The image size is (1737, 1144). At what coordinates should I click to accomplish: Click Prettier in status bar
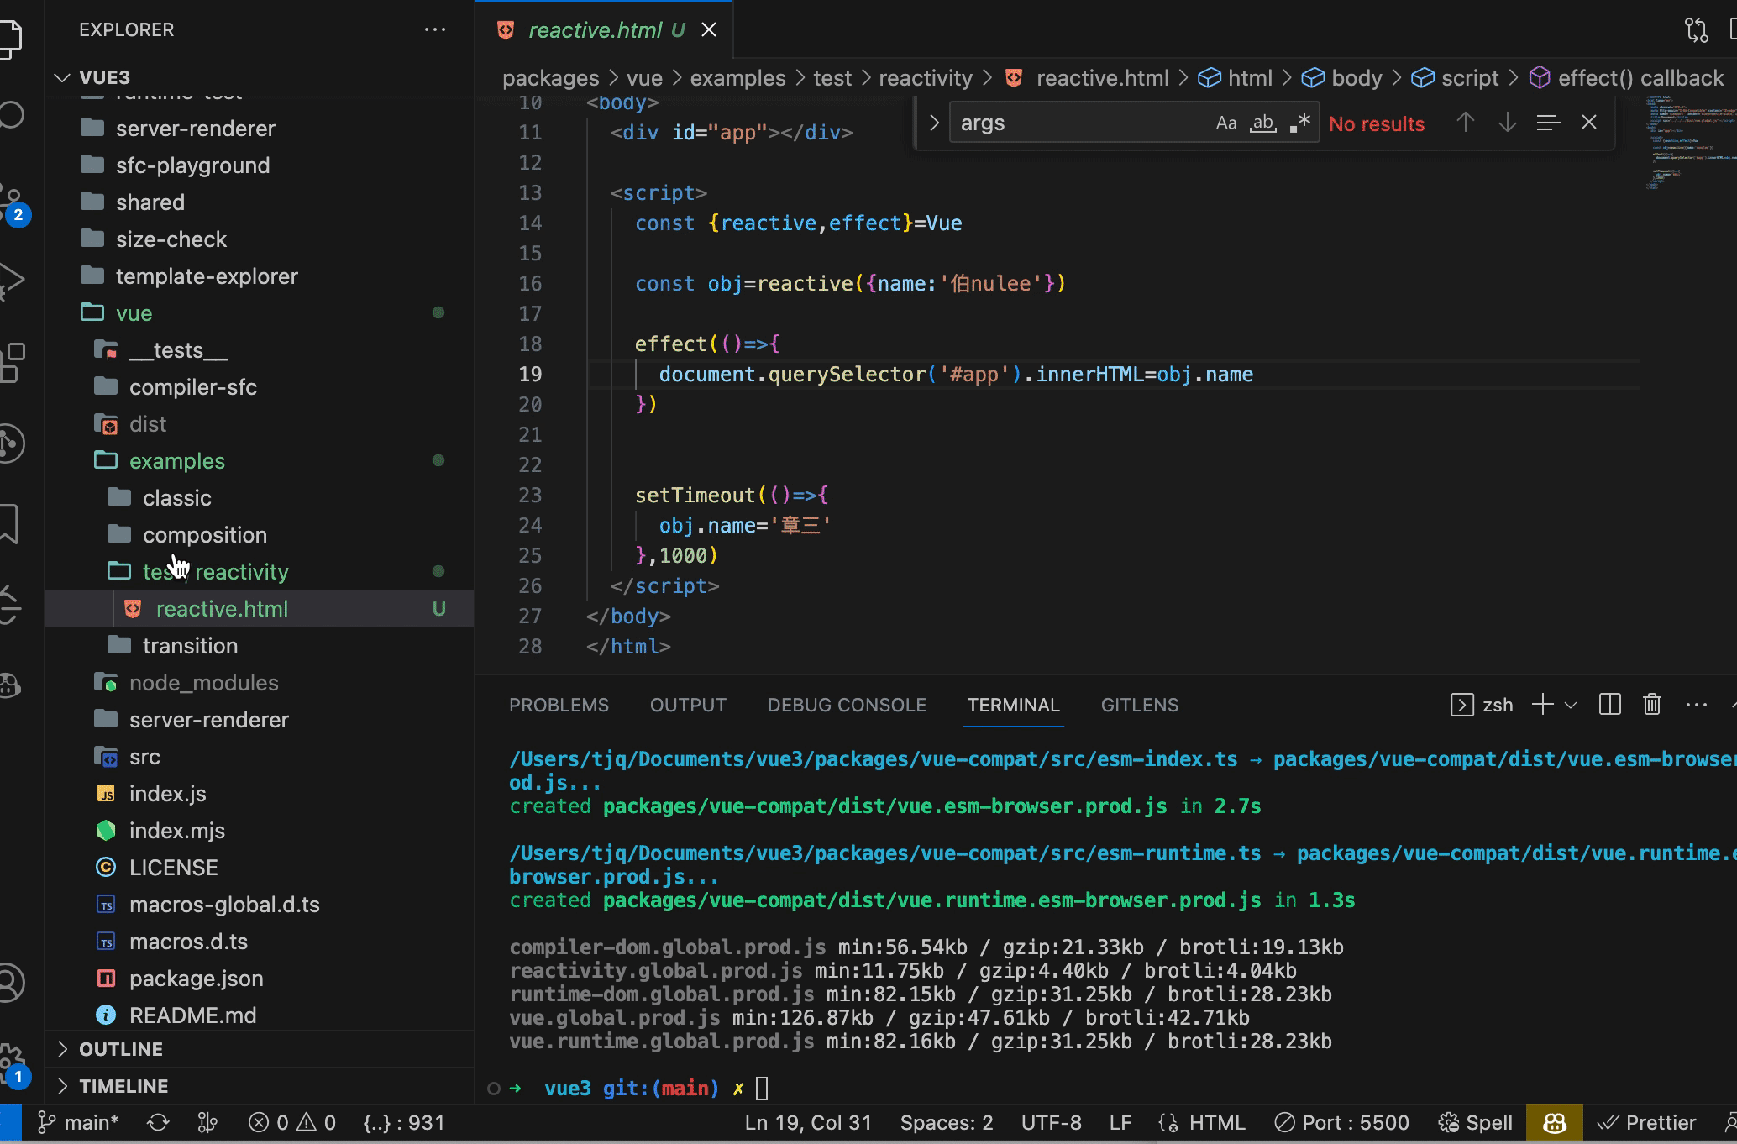click(1646, 1123)
